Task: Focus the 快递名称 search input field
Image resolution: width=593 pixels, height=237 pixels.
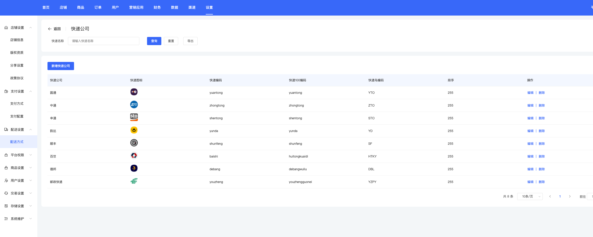Action: (x=103, y=41)
